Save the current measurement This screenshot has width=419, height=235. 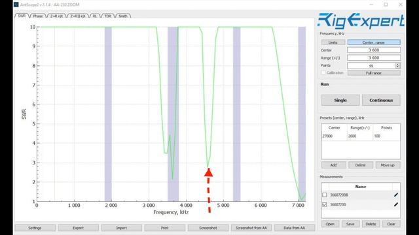[350, 224]
